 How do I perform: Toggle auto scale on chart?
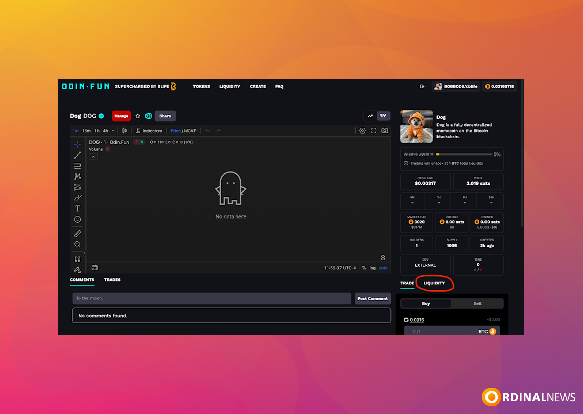point(383,268)
